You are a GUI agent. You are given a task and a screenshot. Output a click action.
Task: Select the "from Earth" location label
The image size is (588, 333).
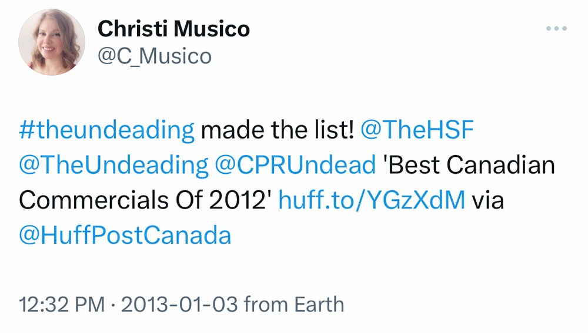click(x=293, y=305)
